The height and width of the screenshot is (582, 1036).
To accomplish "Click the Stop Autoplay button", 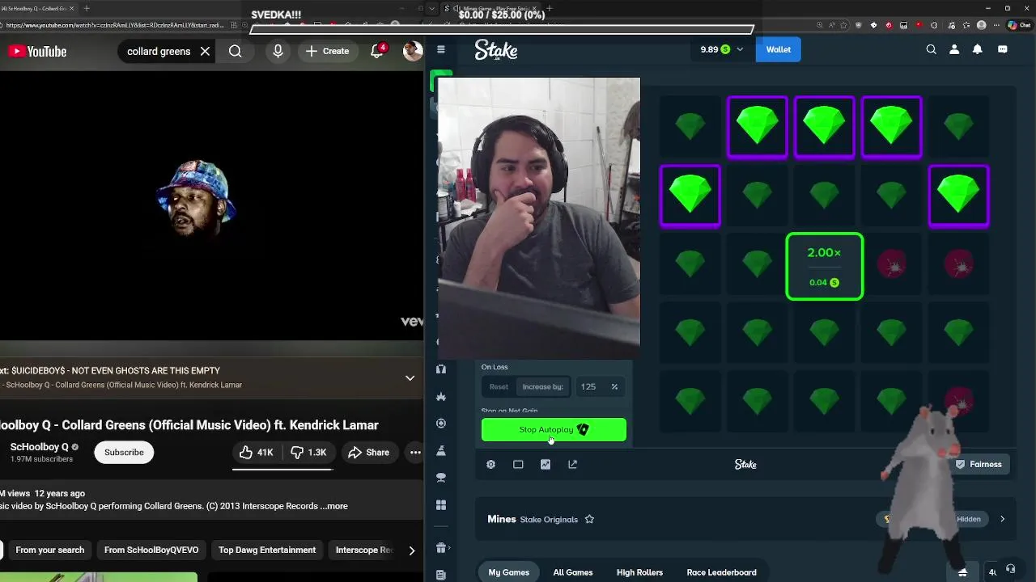I will click(554, 430).
